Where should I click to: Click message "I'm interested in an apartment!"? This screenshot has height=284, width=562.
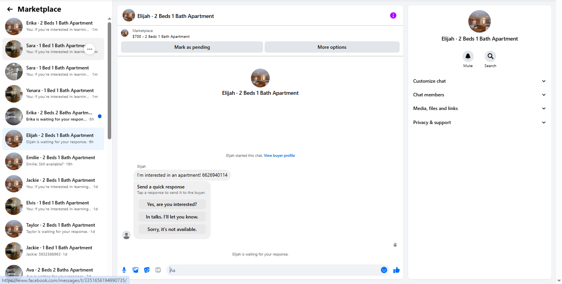(182, 175)
